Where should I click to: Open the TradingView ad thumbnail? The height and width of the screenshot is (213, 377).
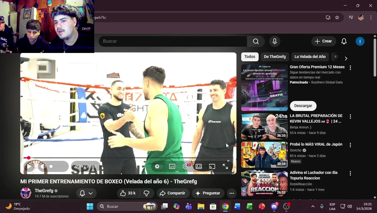264,88
